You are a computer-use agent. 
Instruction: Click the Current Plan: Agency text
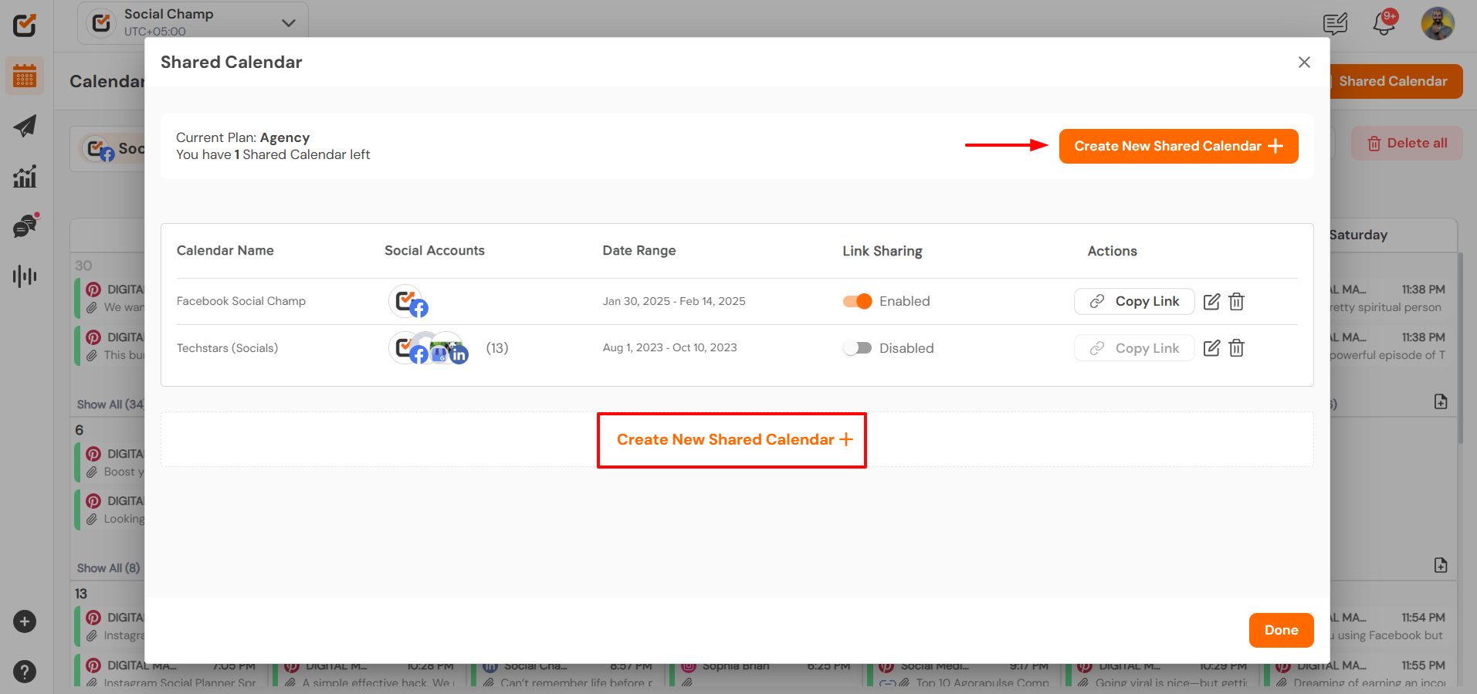(x=242, y=137)
